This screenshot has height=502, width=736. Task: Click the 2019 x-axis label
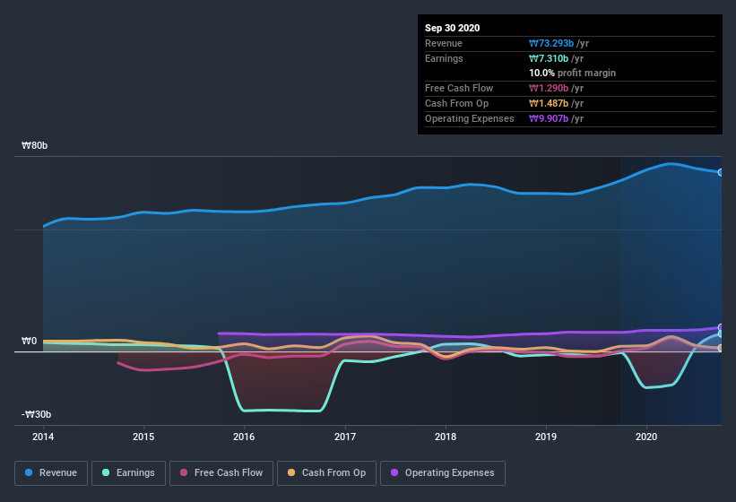[x=545, y=437]
